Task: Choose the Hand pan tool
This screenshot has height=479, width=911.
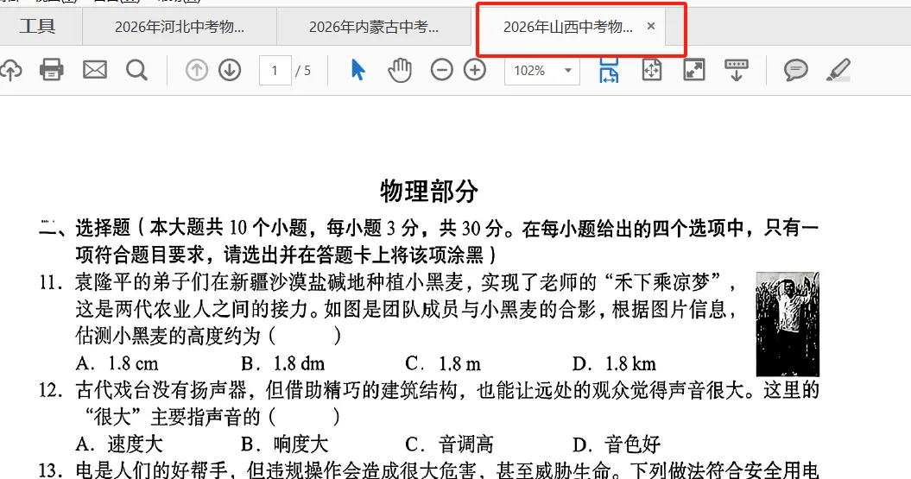Action: pyautogui.click(x=400, y=70)
